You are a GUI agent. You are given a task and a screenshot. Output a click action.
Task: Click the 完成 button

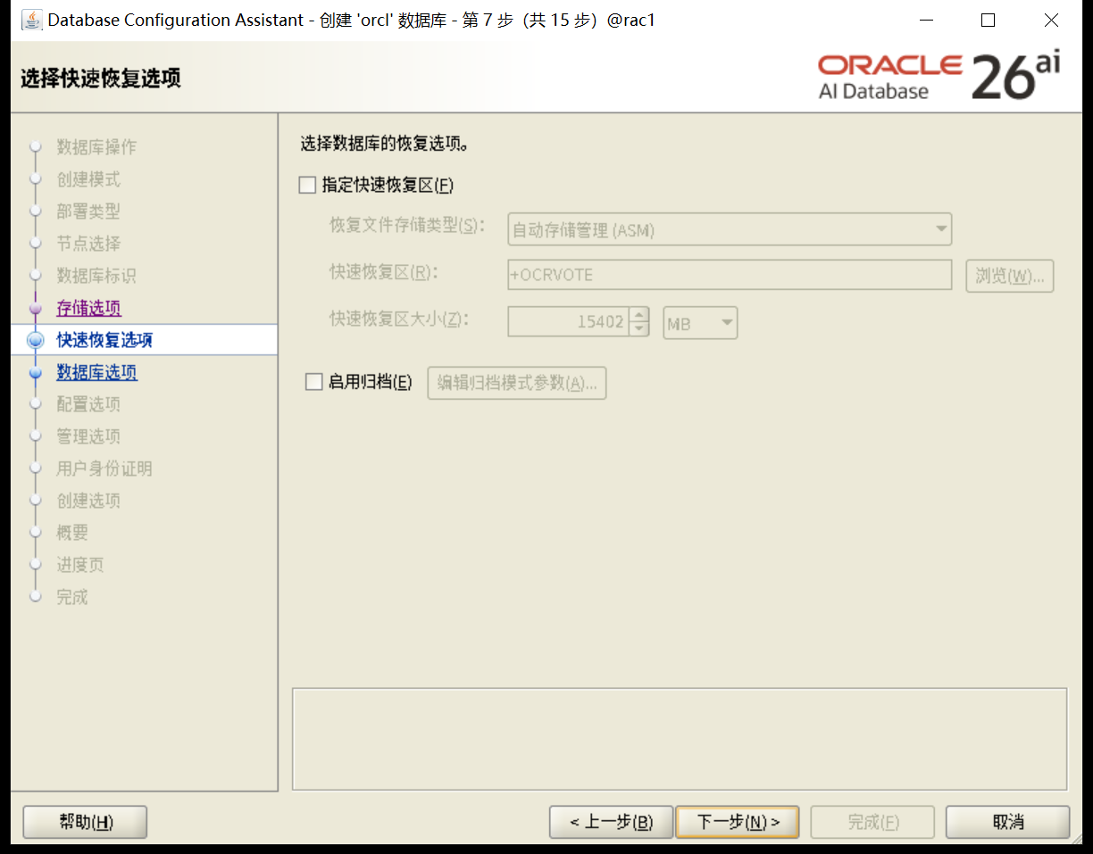click(x=872, y=822)
